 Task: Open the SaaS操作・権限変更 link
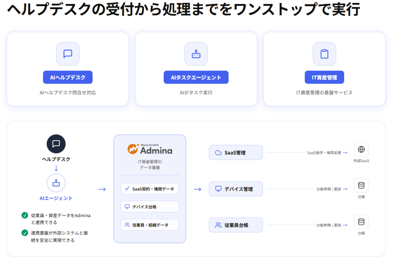pos(325,152)
